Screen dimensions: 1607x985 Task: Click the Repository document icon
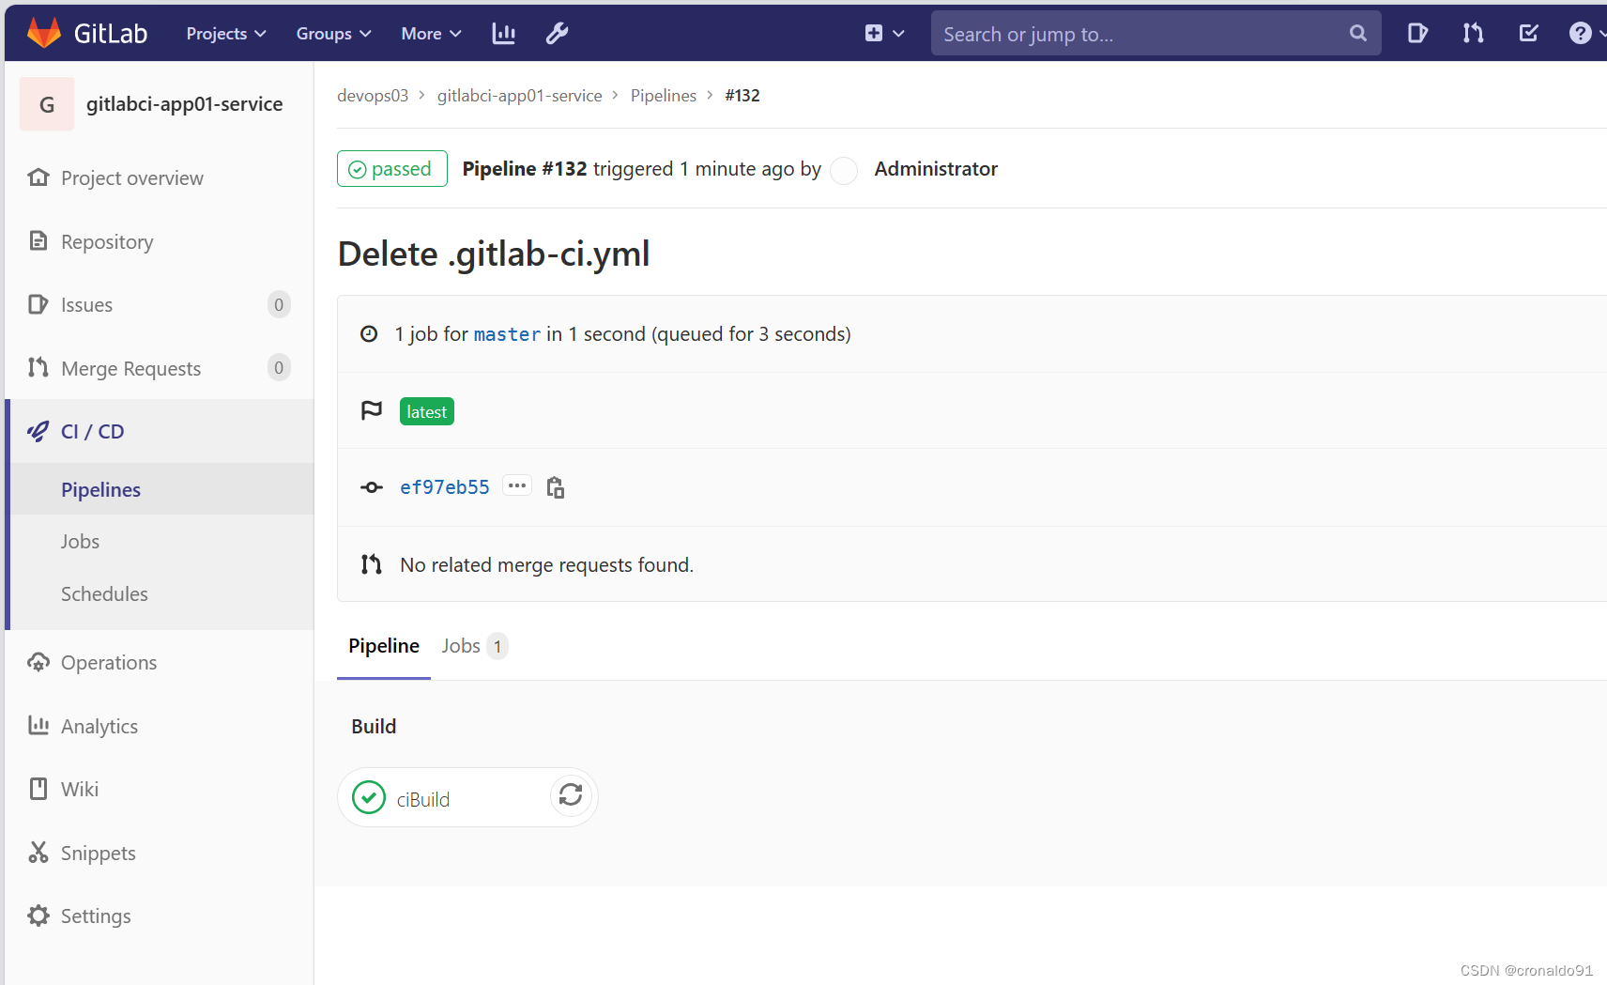coord(38,241)
